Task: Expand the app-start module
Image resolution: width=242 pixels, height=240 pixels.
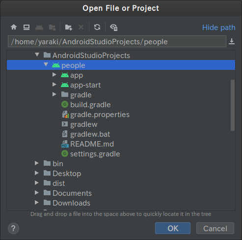Action: coord(54,85)
